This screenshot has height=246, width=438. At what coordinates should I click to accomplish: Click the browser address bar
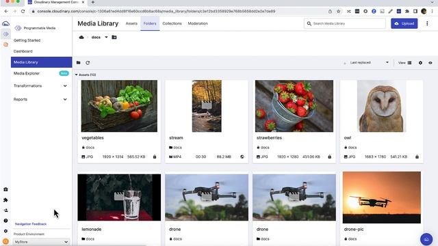[179, 11]
